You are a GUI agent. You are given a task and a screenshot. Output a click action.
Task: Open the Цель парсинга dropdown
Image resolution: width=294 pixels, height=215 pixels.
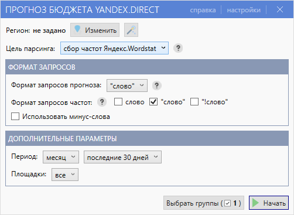click(114, 48)
